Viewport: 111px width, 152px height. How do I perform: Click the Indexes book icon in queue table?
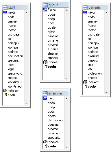tap(45, 62)
